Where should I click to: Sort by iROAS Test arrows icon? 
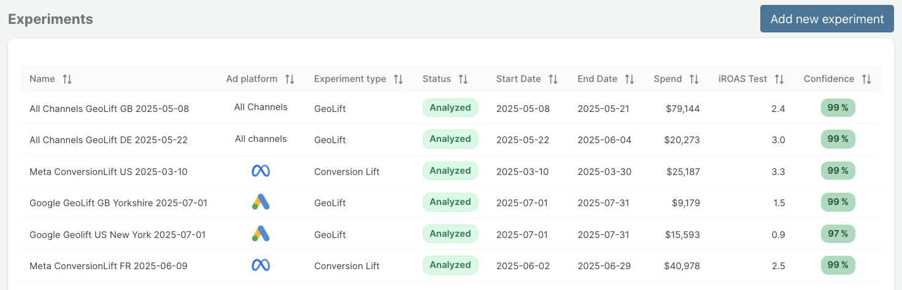pos(779,79)
